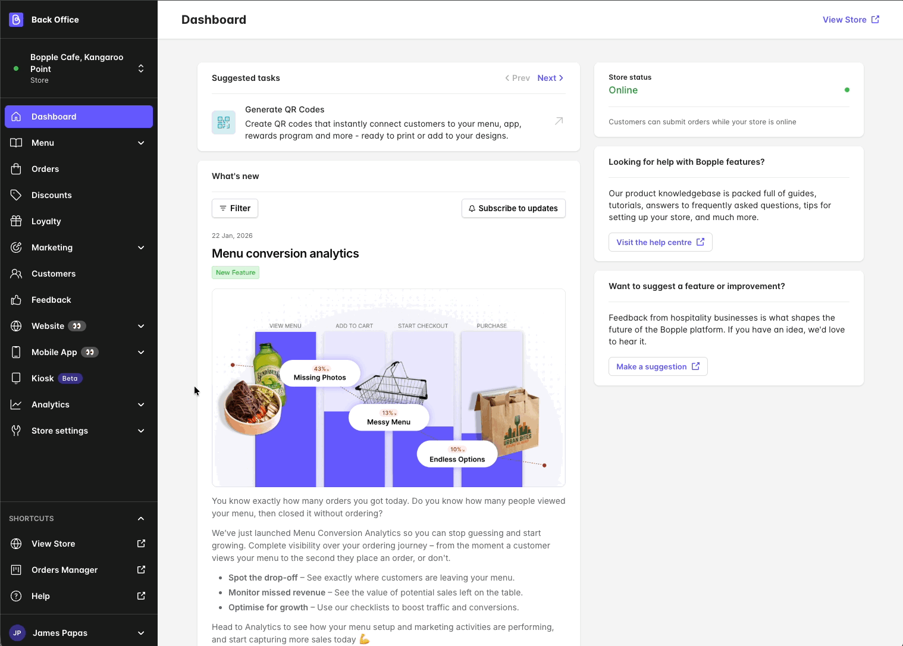Open Loyalty via the gift icon
Screen dimensions: 903x646
point(16,221)
